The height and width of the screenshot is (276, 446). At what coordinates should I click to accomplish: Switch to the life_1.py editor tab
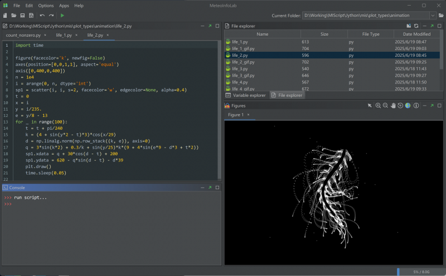(x=63, y=35)
